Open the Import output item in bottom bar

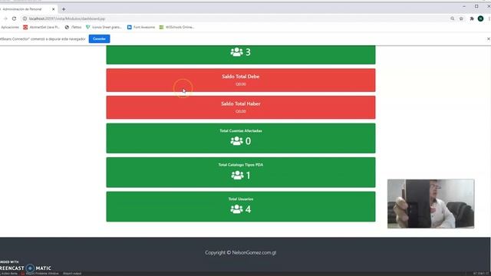[x=72, y=274]
